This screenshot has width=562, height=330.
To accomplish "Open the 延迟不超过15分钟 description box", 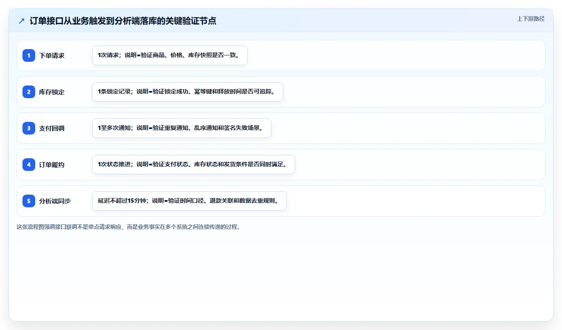I will (189, 201).
